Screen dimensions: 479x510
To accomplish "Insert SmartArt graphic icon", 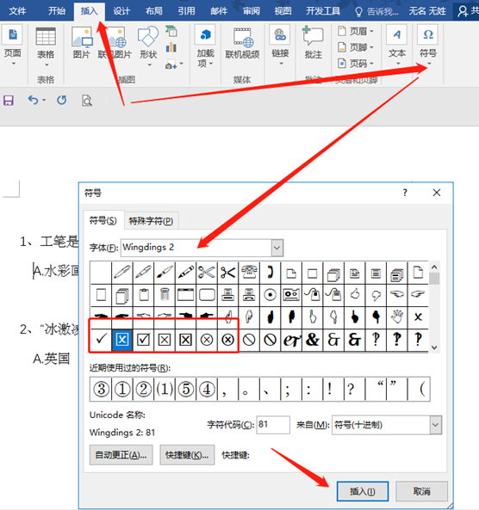I will click(x=171, y=31).
